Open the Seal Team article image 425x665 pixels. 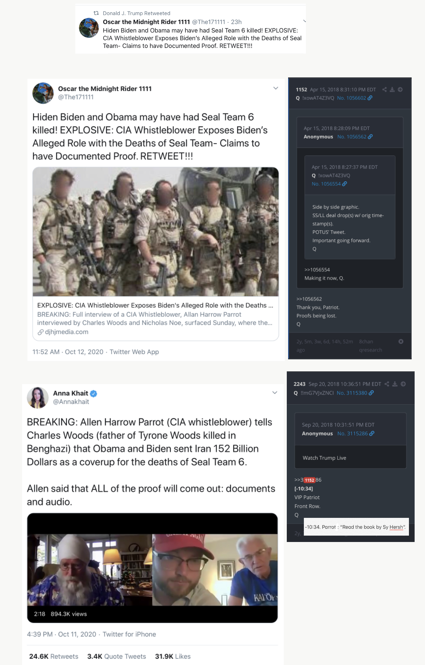click(x=156, y=232)
